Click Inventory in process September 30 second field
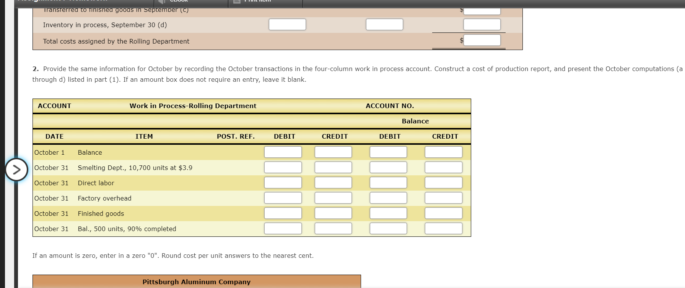The height and width of the screenshot is (288, 685). click(x=384, y=24)
